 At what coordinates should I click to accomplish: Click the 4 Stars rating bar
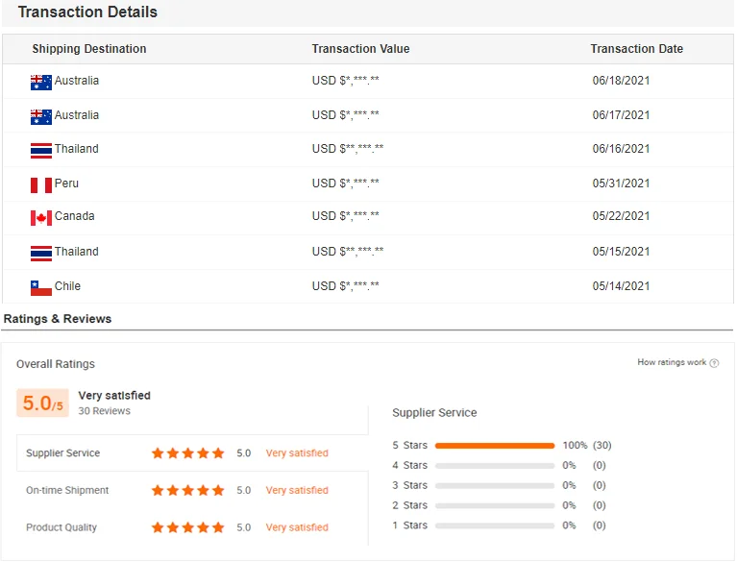495,466
